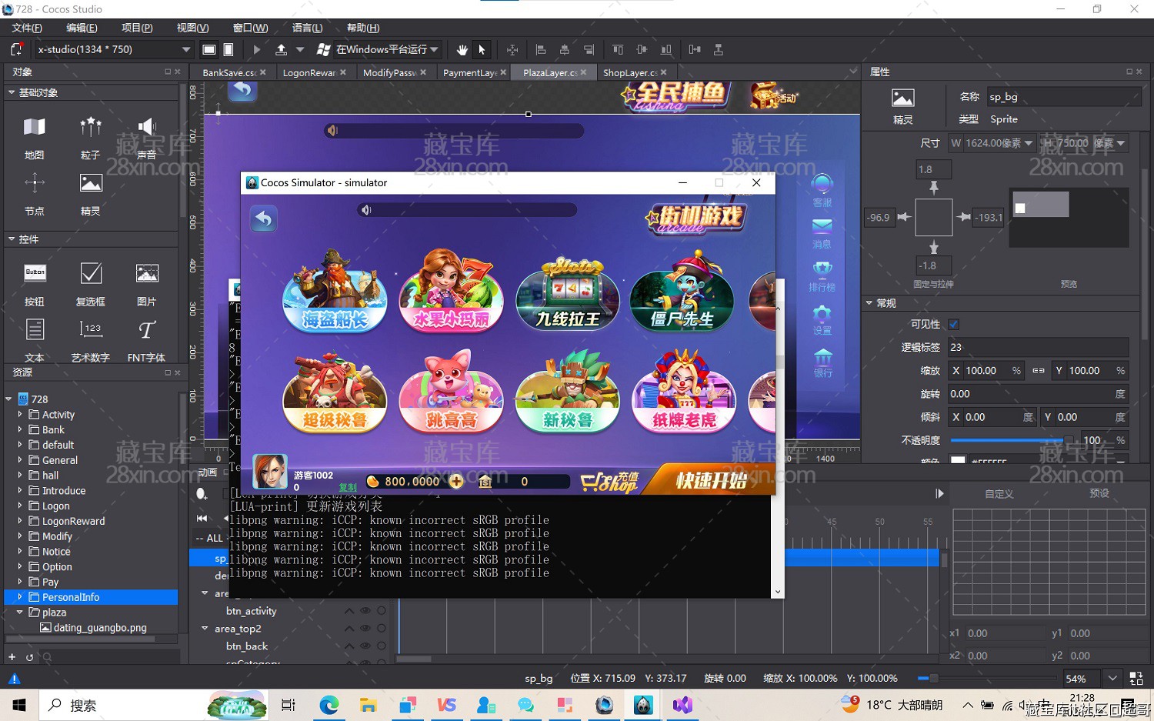Screen dimensions: 1154x721
Task: Select the art number (艺术数字) widget icon
Action: (91, 329)
